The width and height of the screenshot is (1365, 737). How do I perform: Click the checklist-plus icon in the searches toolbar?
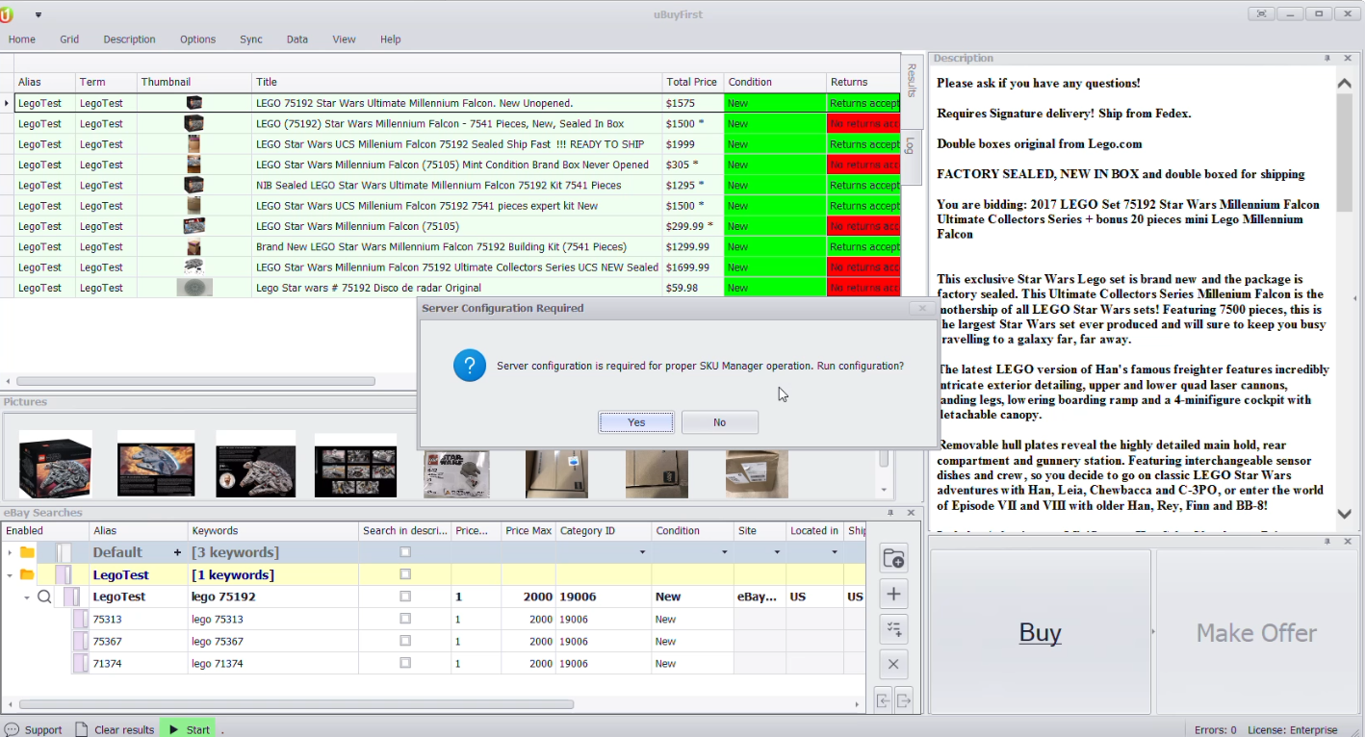[893, 629]
